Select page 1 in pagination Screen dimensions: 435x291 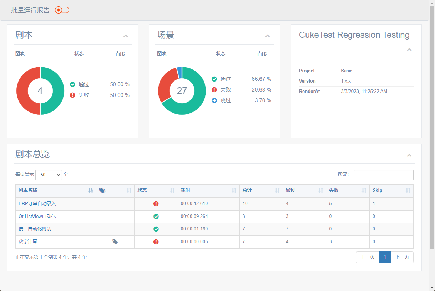point(385,257)
